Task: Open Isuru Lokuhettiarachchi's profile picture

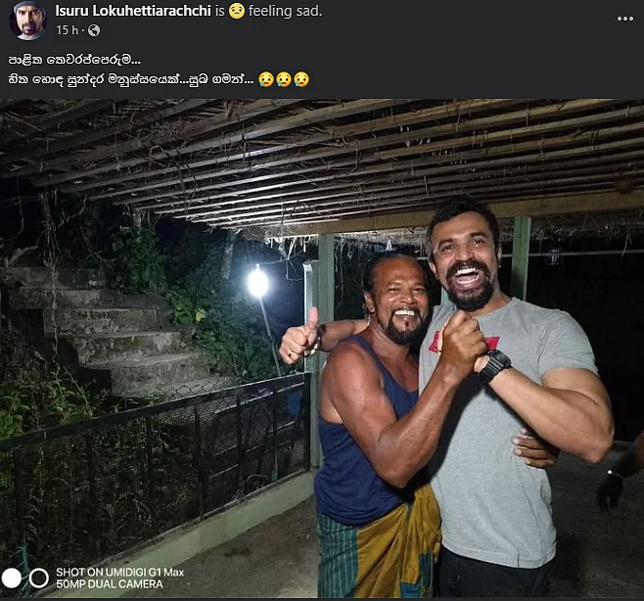Action: click(x=27, y=21)
